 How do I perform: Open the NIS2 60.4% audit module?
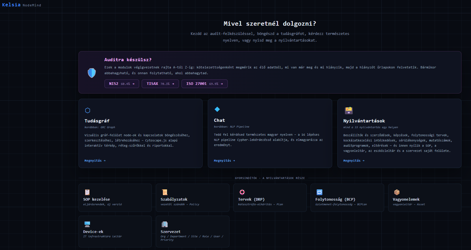[122, 84]
